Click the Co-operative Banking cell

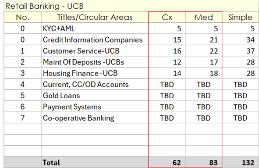tap(95, 118)
